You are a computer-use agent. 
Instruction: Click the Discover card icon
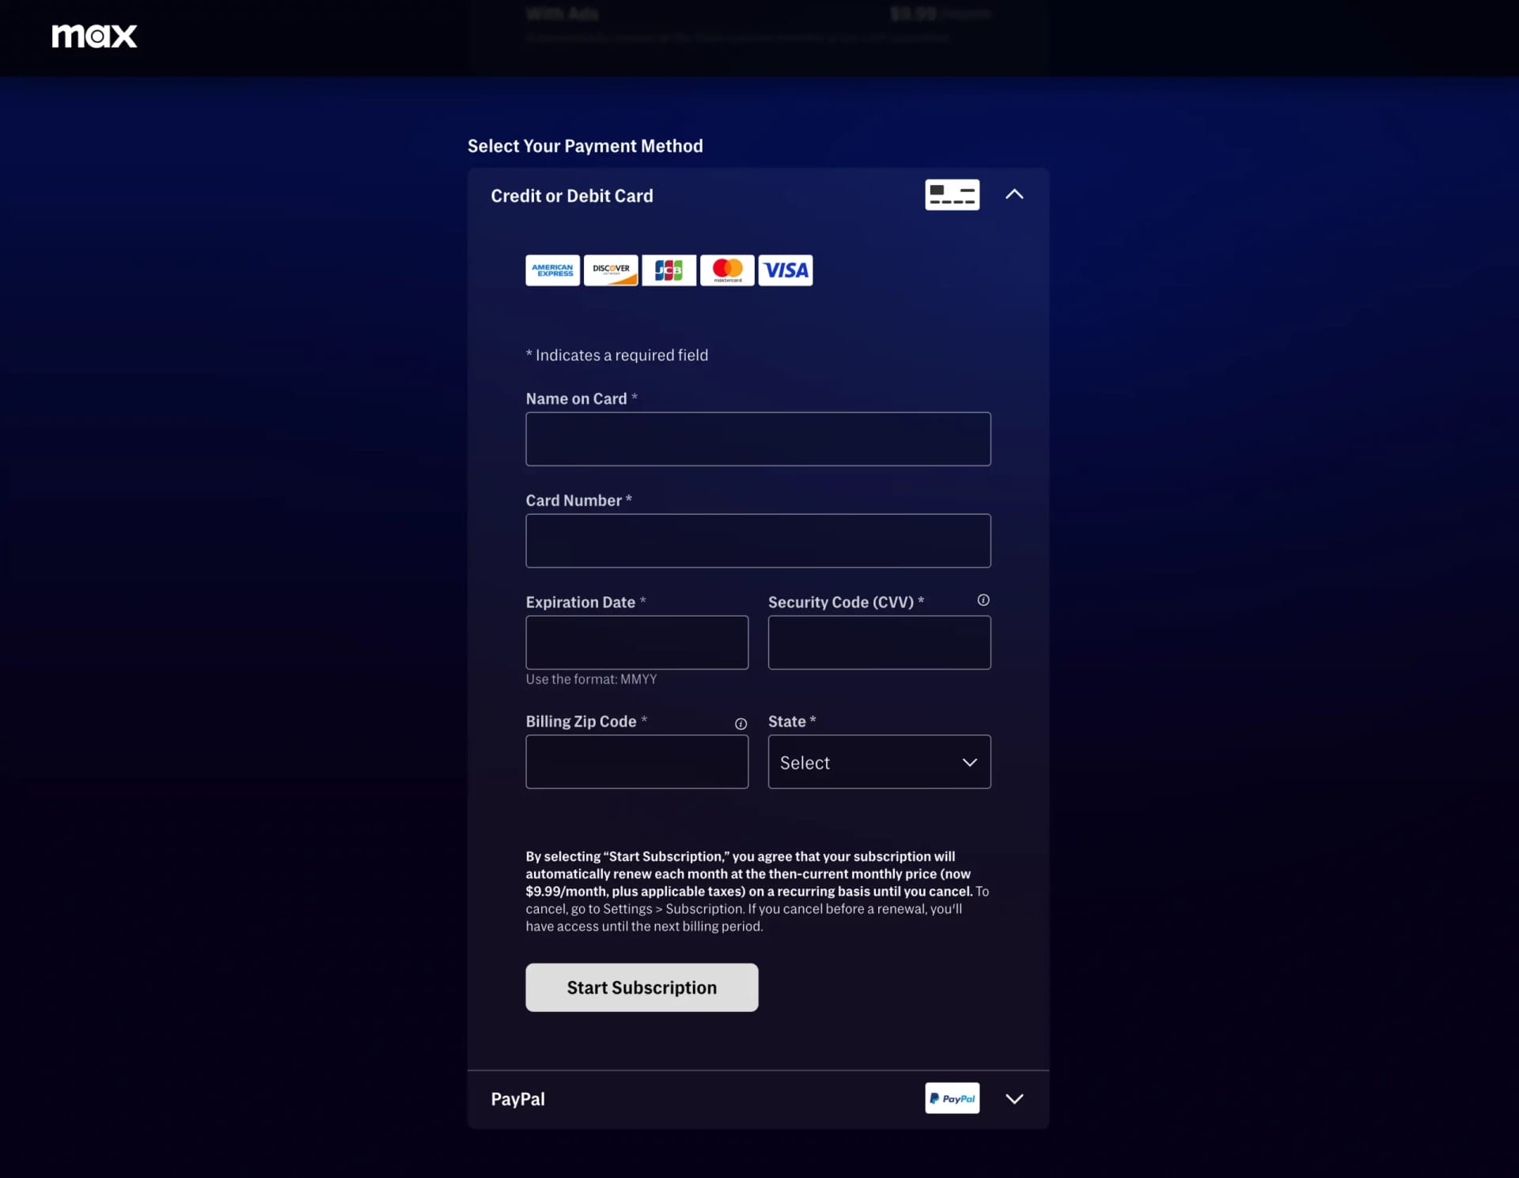[x=610, y=269]
